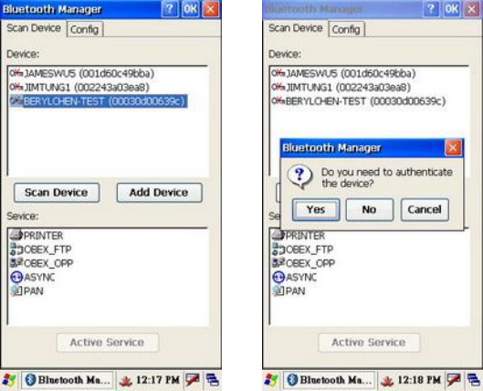This screenshot has width=483, height=391.
Task: Click ASYNC service icon in right window
Action: 278,277
